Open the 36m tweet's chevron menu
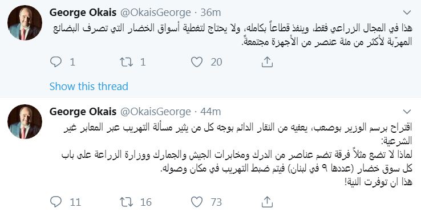The width and height of the screenshot is (421, 216). click(x=407, y=13)
